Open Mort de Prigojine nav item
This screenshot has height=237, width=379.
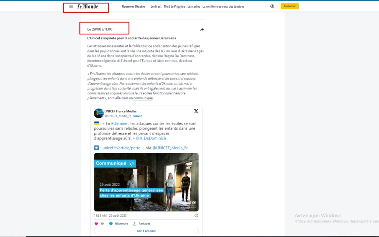point(175,6)
